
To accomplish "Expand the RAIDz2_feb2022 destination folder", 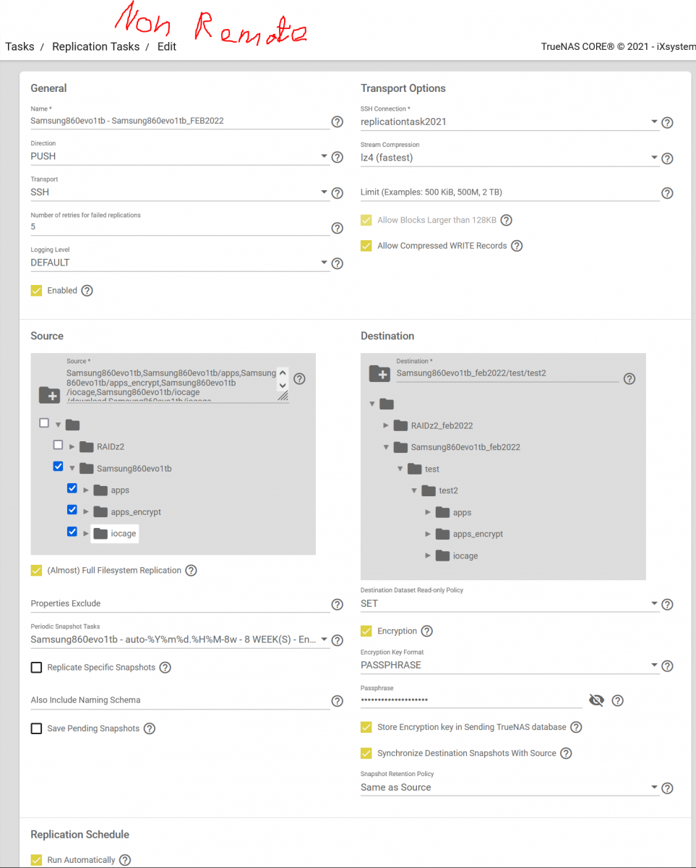I will click(x=387, y=425).
